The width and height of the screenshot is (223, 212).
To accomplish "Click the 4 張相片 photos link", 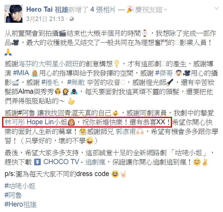I will pos(103,10).
